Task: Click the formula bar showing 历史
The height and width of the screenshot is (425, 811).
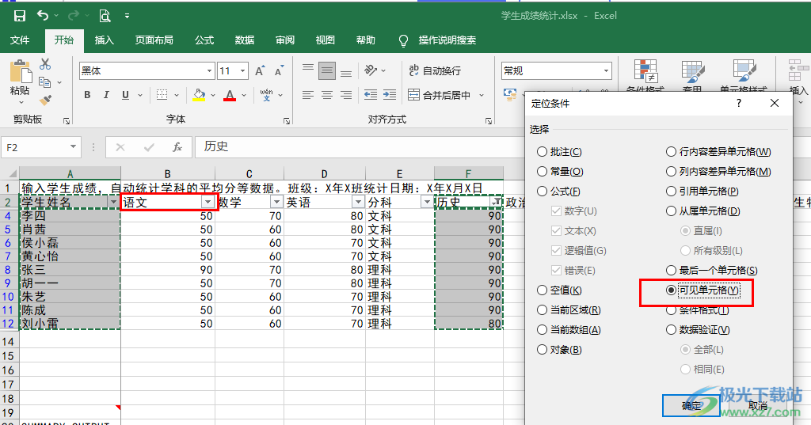Action: click(360, 147)
